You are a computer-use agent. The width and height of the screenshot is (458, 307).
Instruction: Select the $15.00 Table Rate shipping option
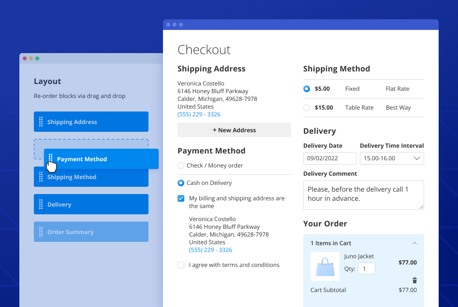(307, 108)
